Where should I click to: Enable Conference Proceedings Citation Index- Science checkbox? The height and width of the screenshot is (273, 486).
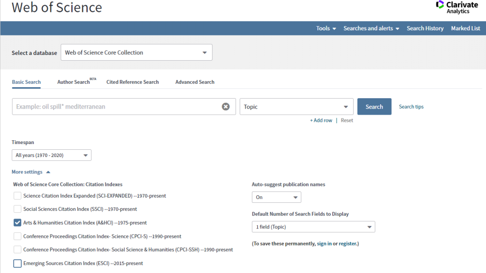[18, 236]
